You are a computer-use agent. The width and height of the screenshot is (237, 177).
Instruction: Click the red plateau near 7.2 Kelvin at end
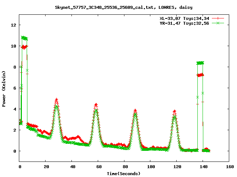point(200,75)
